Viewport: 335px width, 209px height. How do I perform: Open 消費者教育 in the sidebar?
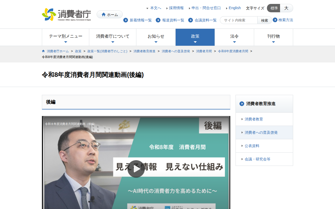coord(264,119)
